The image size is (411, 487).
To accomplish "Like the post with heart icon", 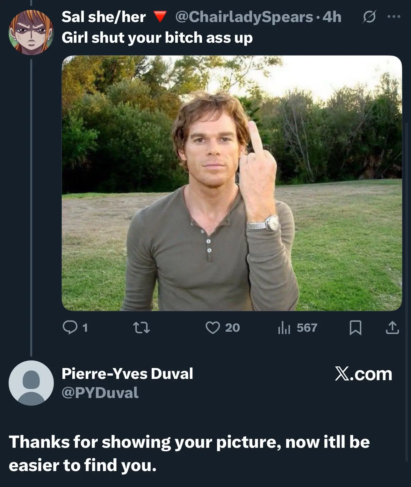I will (x=213, y=328).
